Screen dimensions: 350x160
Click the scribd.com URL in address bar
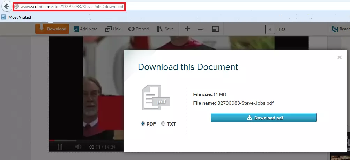[72, 7]
